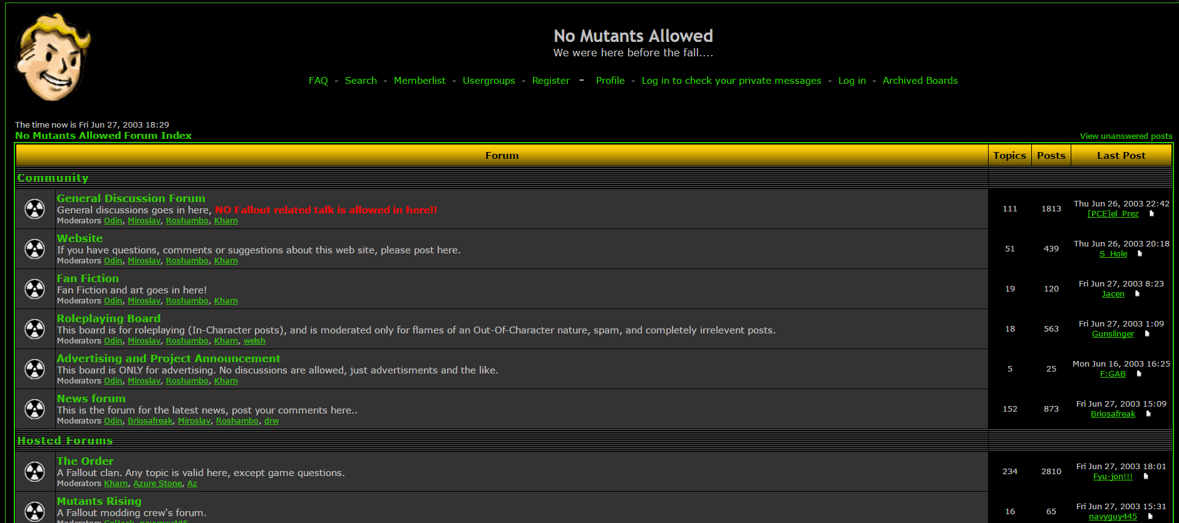
Task: View unanswered posts
Action: (x=1126, y=136)
